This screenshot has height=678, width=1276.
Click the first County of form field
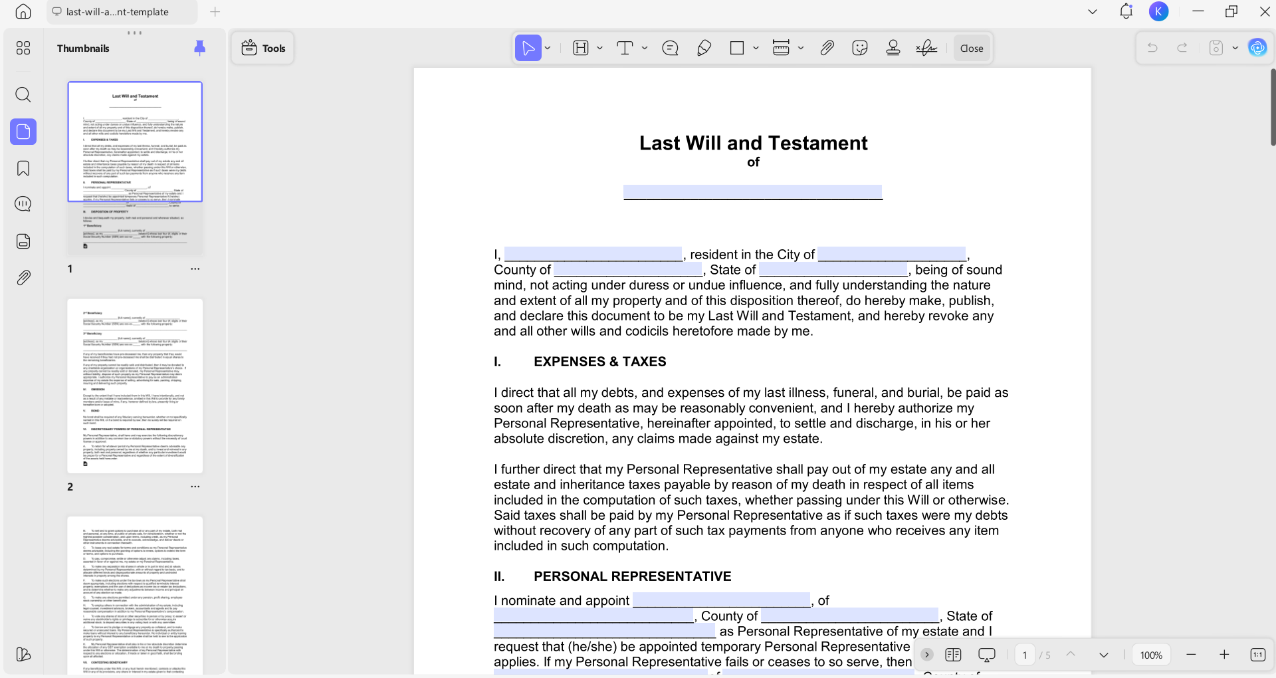coord(628,269)
